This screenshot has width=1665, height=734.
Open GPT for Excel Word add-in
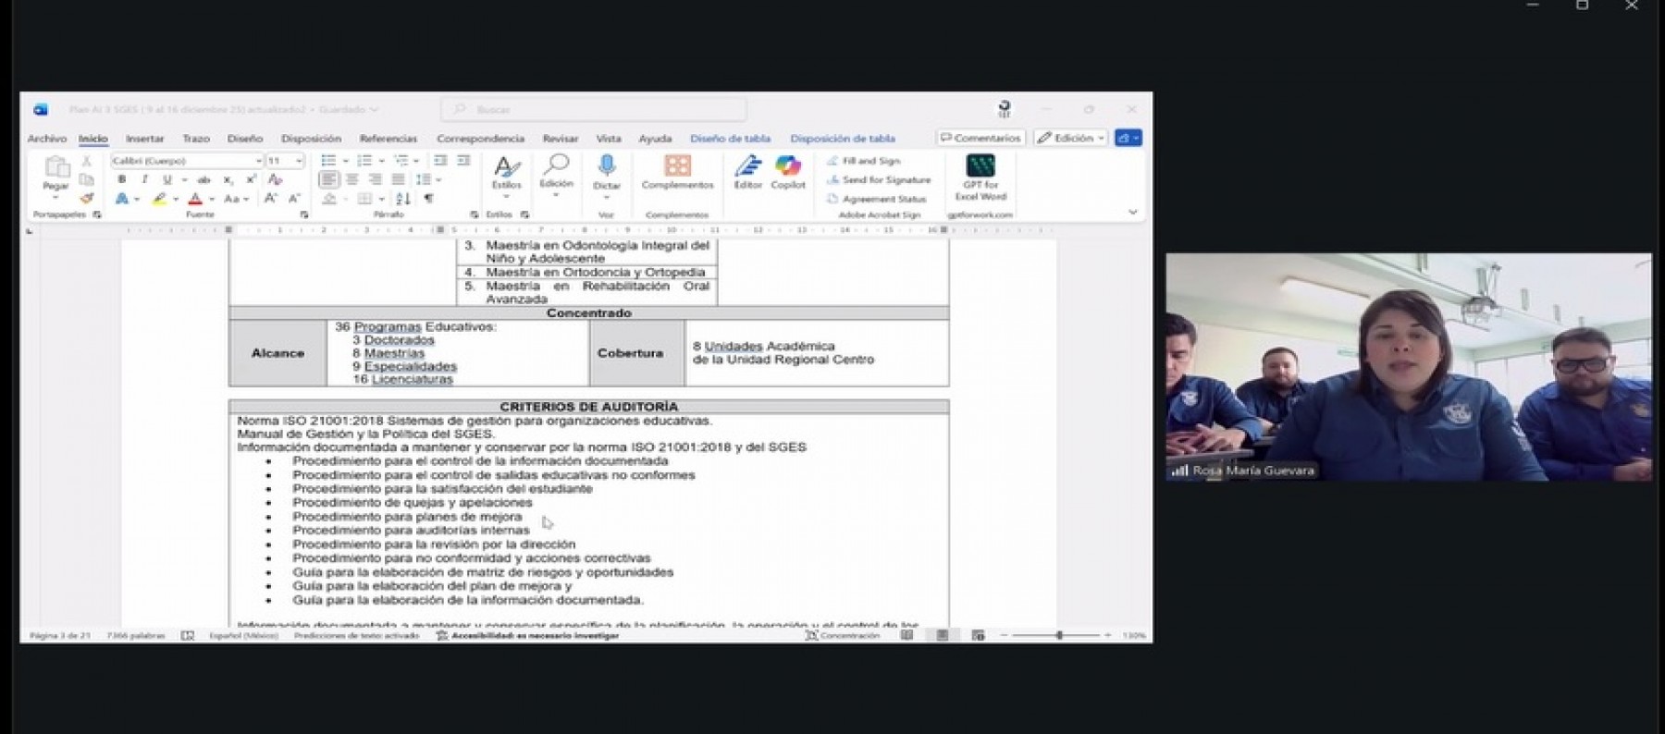pyautogui.click(x=980, y=177)
